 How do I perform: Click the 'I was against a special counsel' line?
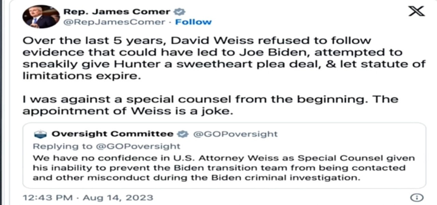(210, 99)
